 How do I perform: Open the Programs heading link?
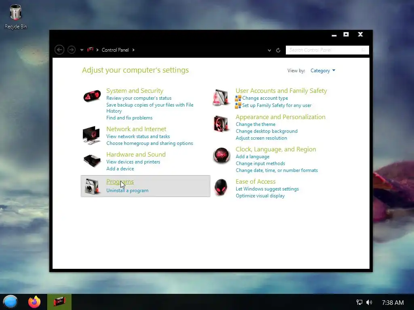[x=120, y=182]
